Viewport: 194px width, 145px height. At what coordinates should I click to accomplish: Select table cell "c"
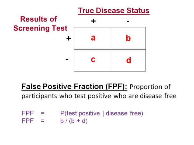[93, 59]
